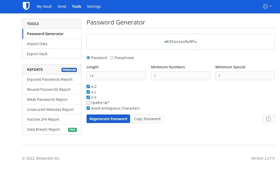
Task: Click the Bitwarden shield logo
Action: [26, 6]
